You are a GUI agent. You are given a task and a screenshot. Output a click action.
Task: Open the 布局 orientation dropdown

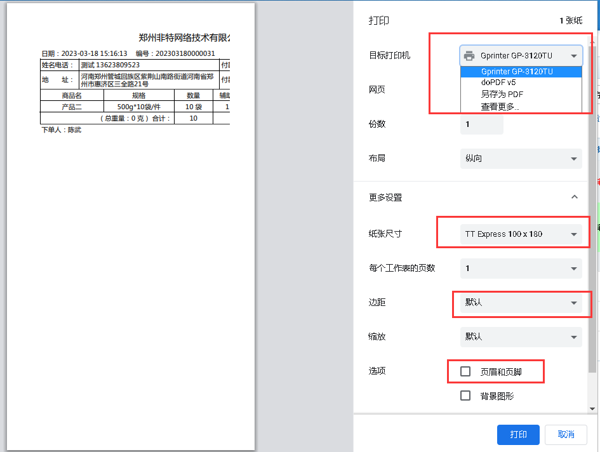click(521, 158)
